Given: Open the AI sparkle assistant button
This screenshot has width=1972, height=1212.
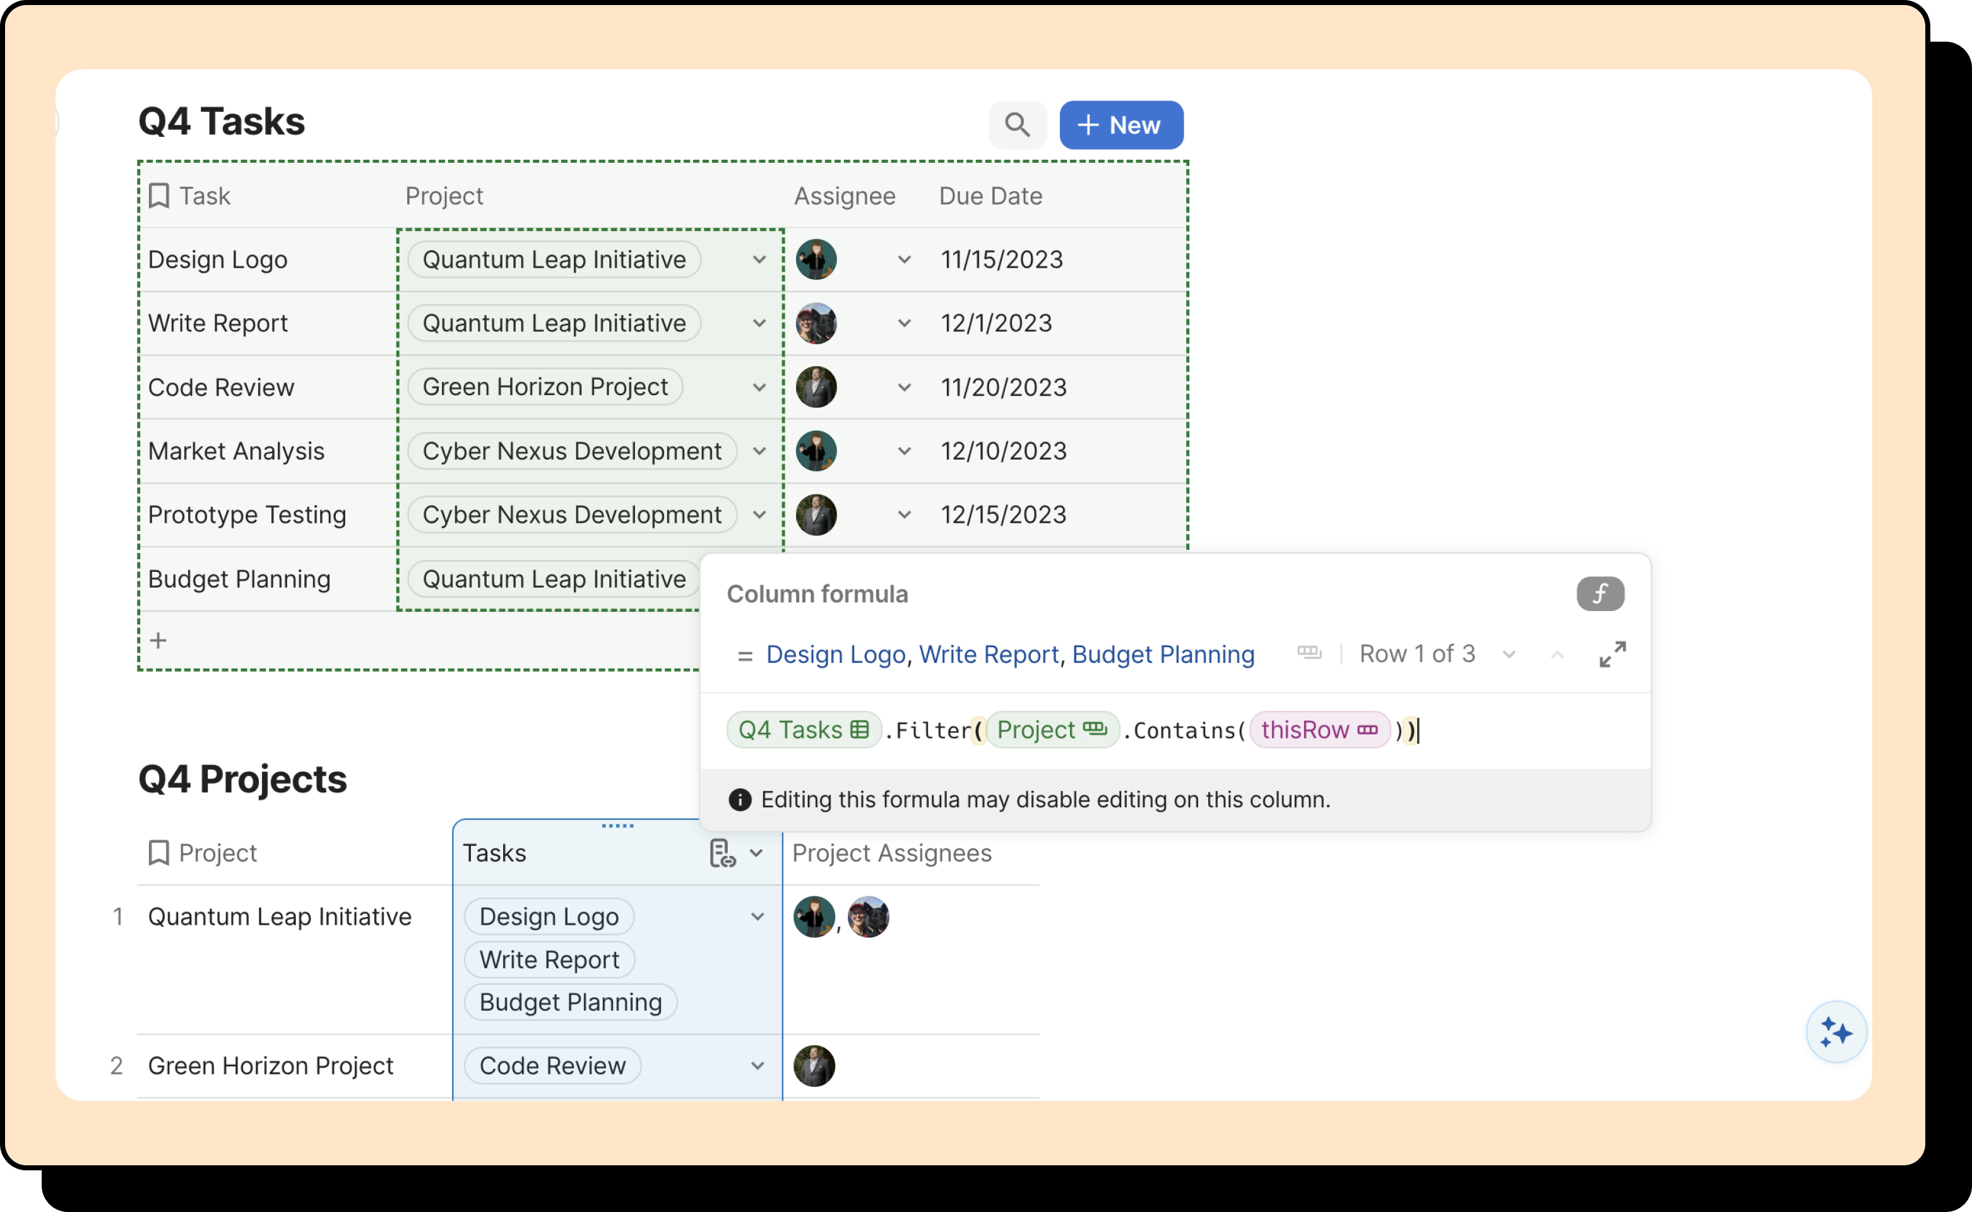Looking at the screenshot, I should click(x=1835, y=1031).
